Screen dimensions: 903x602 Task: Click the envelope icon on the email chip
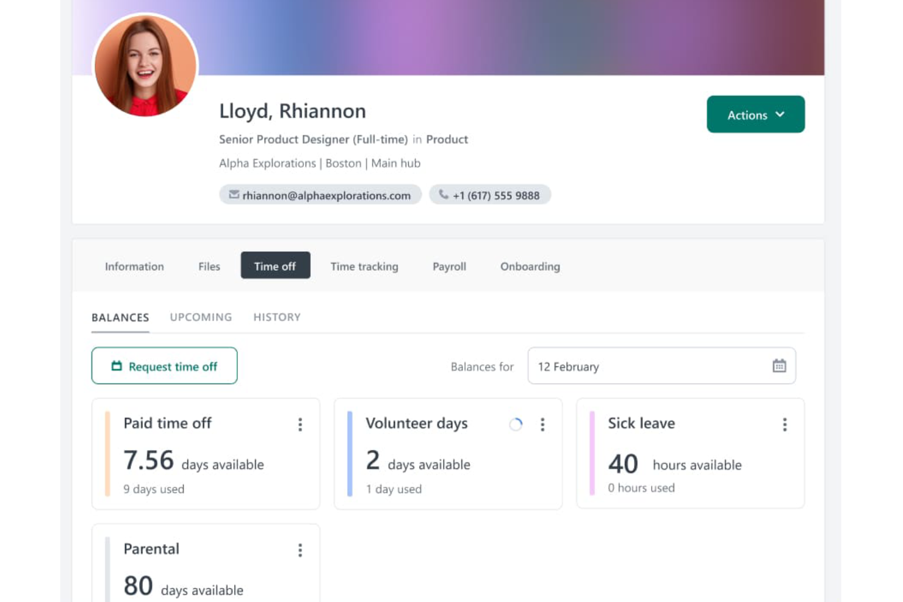(234, 195)
